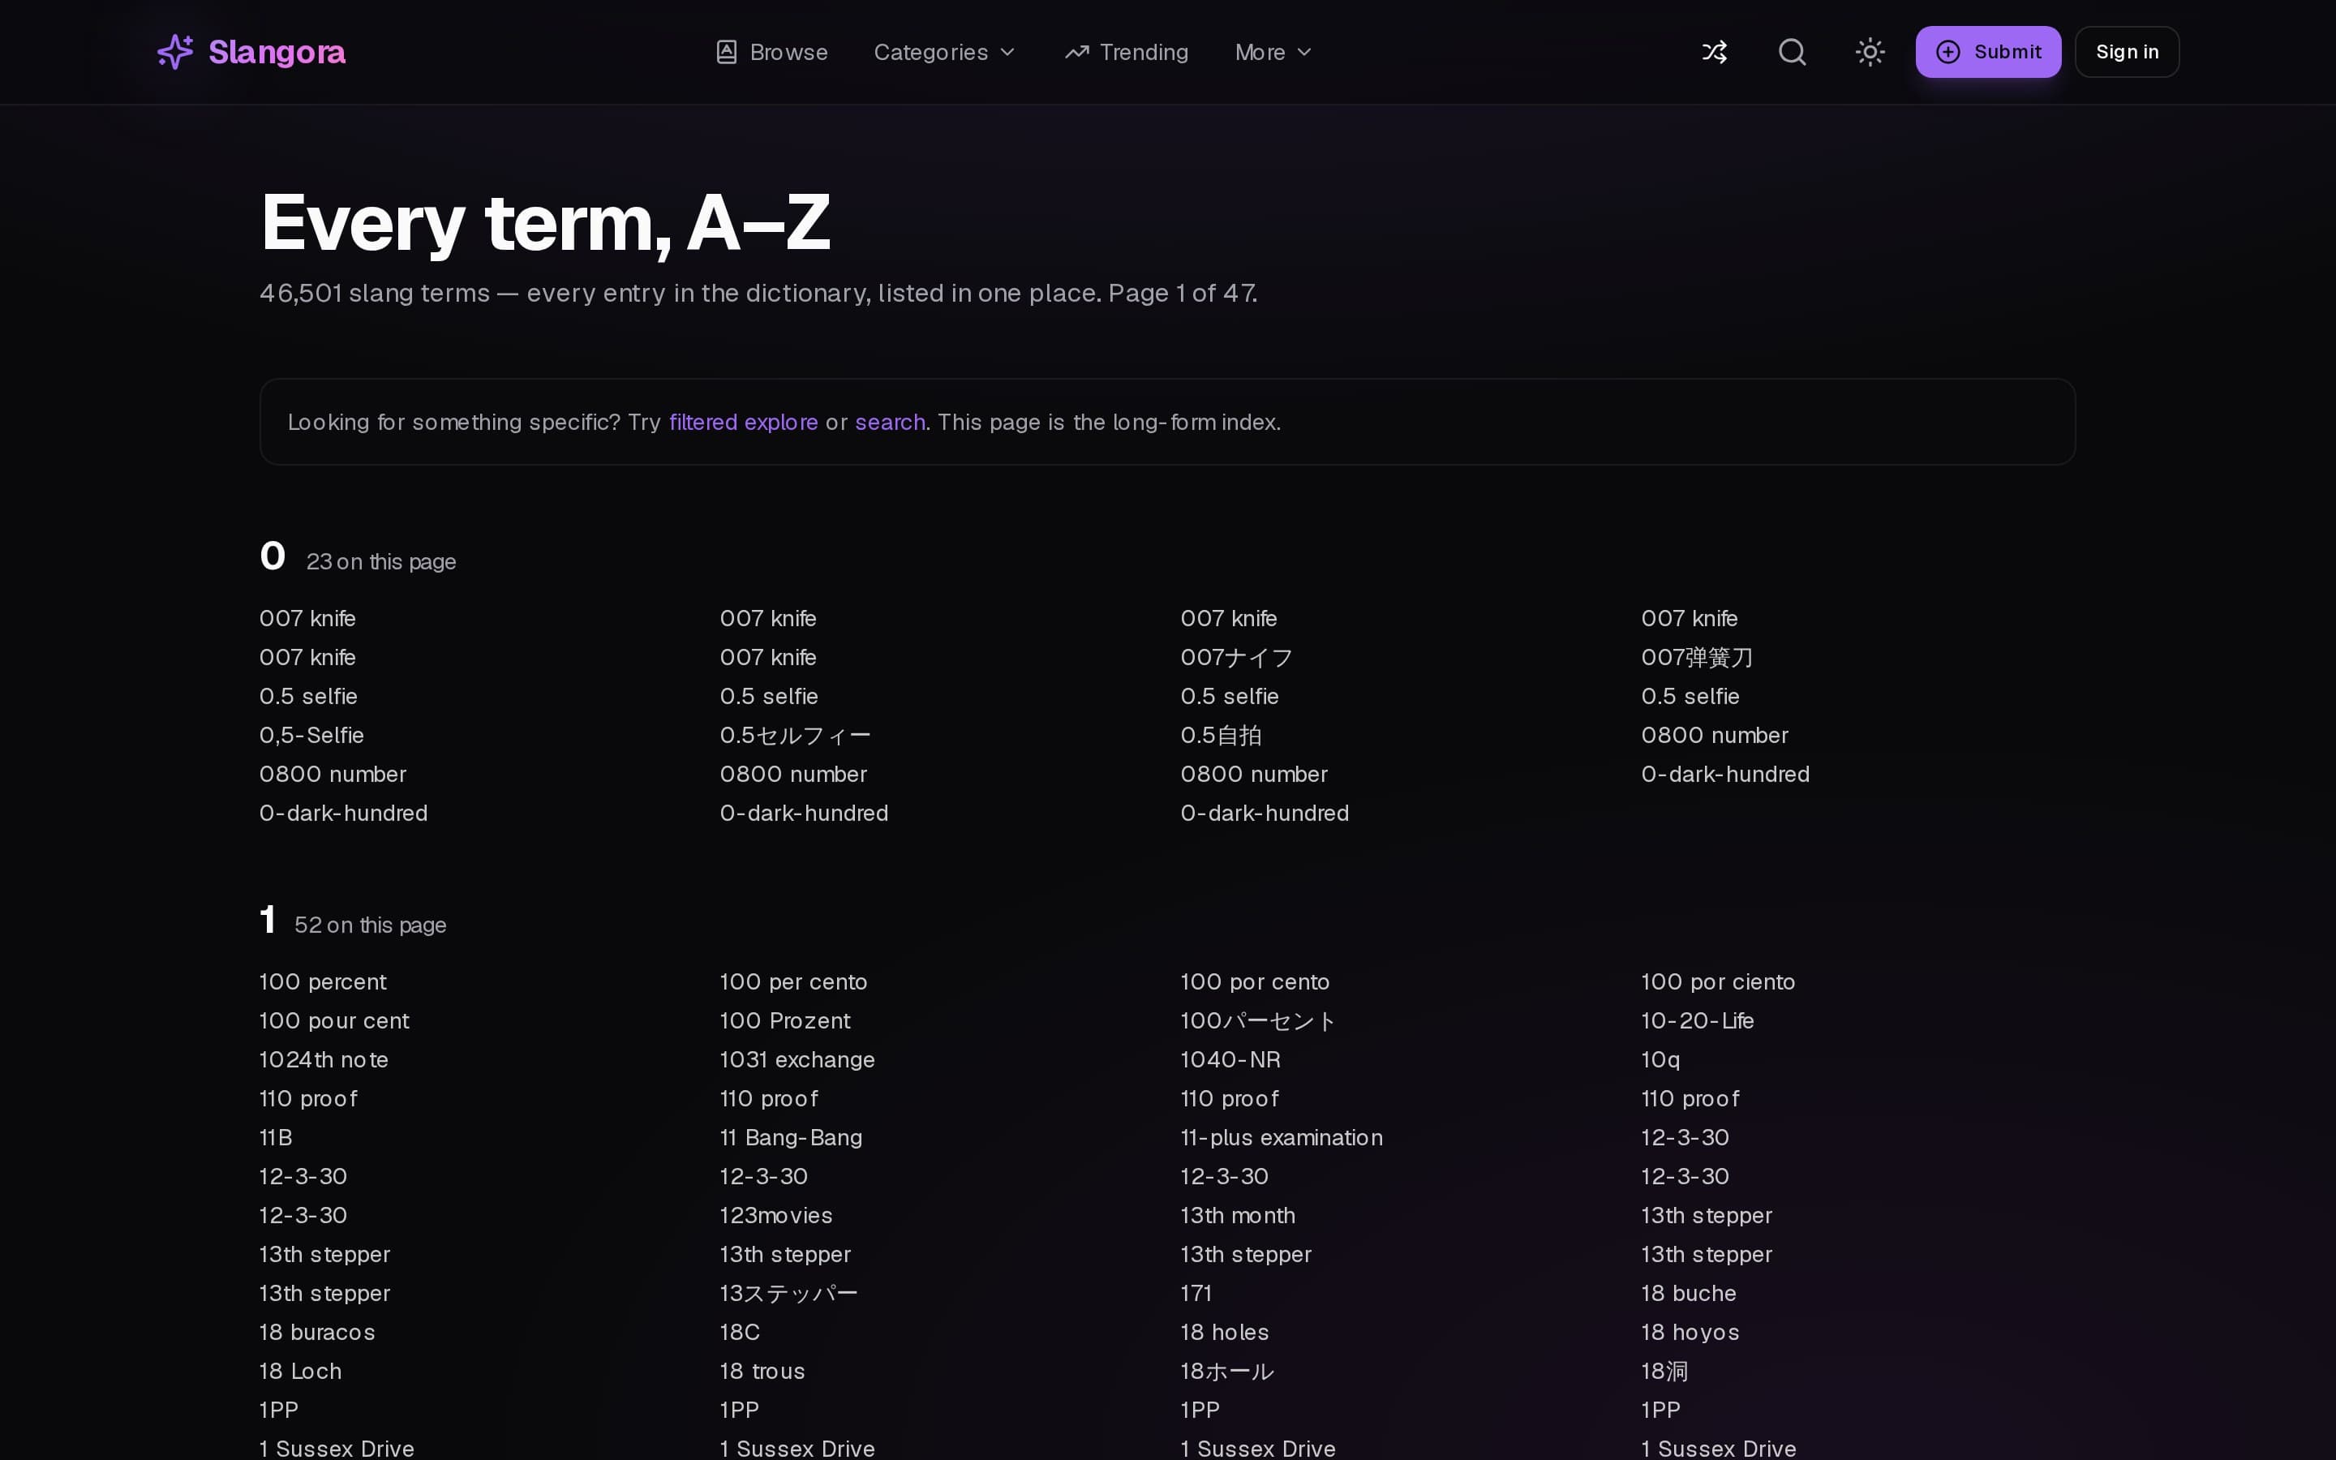This screenshot has width=2336, height=1460.
Task: Open the term '18 buracos'
Action: click(318, 1333)
